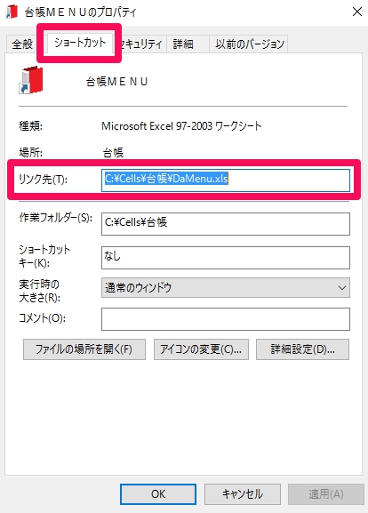Select the ショートカット tab
This screenshot has height=513, width=368.
click(x=80, y=43)
